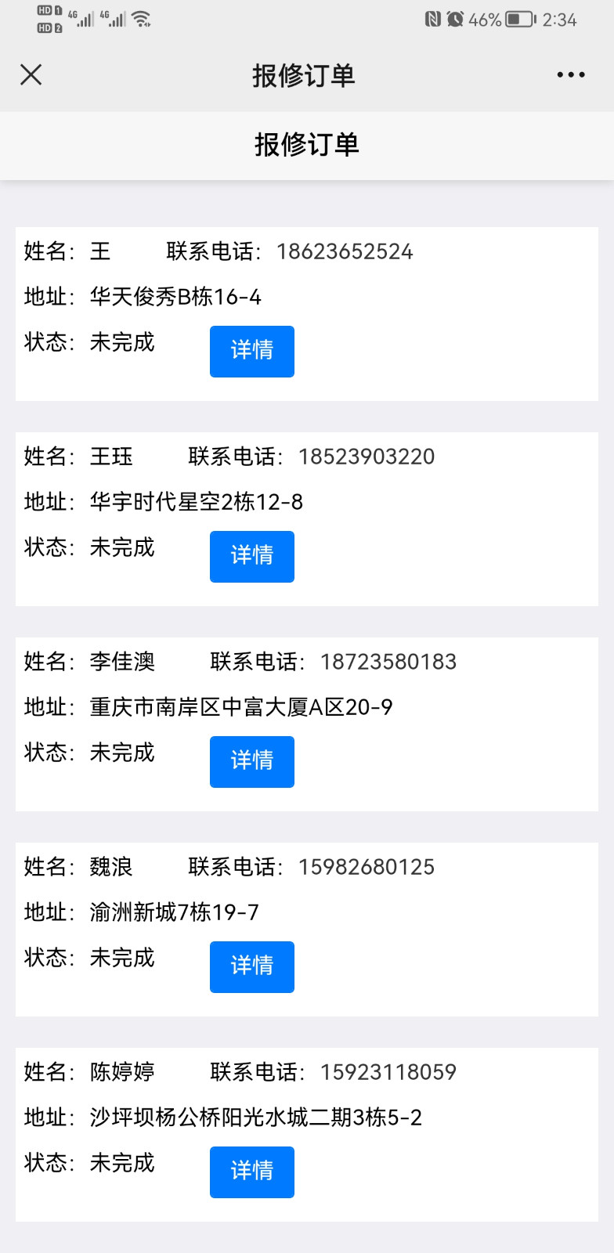Screen dimensions: 614x1253
Task: Select address 渝洲新城7栋19-7
Action: pos(174,912)
